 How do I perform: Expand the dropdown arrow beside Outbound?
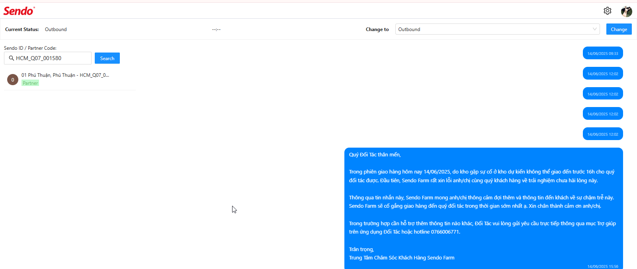click(x=595, y=29)
